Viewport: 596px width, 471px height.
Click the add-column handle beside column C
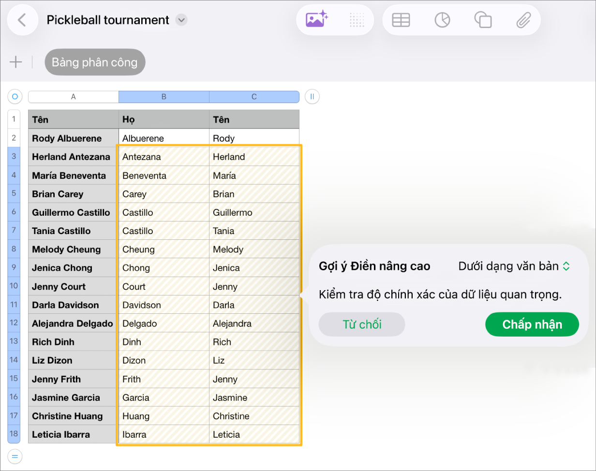[312, 97]
